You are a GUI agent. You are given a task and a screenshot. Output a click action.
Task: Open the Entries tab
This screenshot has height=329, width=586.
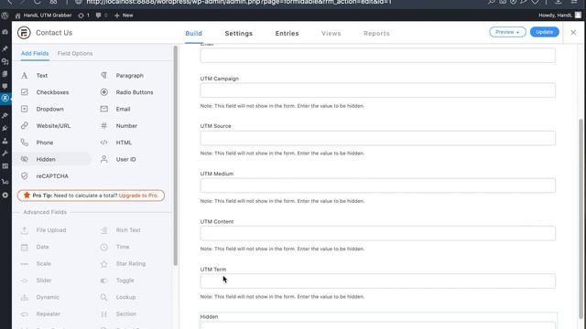(x=287, y=33)
